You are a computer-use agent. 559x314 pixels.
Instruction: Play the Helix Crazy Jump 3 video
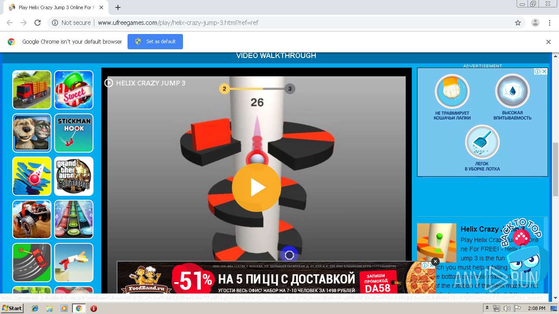point(256,188)
